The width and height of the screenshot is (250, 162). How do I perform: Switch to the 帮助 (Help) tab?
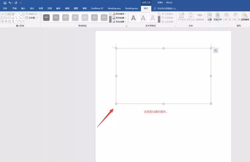pyautogui.click(x=85, y=8)
